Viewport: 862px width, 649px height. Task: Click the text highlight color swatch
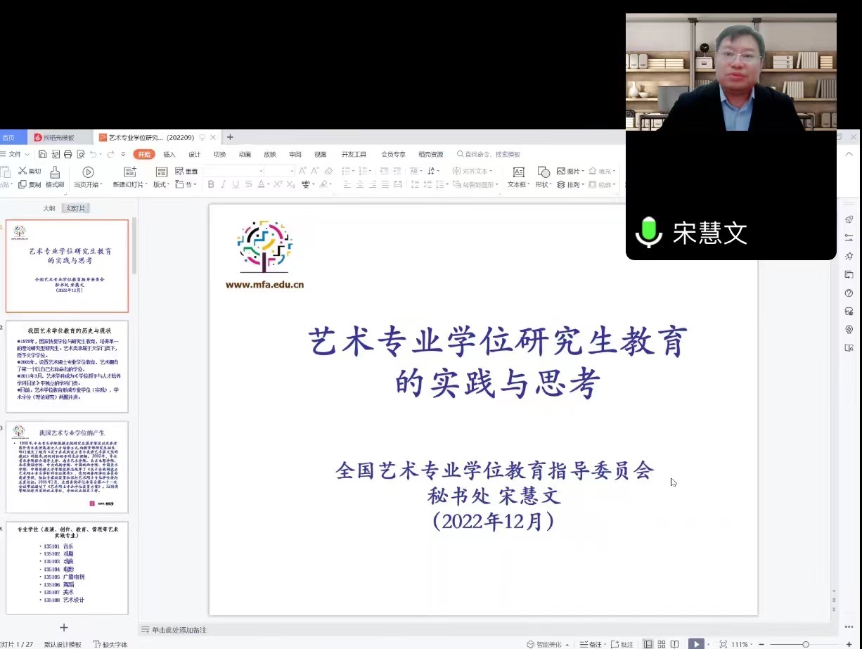click(x=323, y=184)
